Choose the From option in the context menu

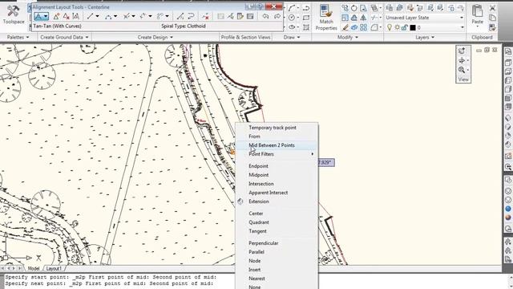click(x=277, y=136)
